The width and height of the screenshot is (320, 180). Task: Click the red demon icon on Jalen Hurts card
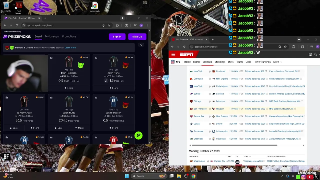[x=125, y=65]
